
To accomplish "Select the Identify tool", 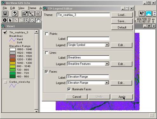I will point(5,20).
